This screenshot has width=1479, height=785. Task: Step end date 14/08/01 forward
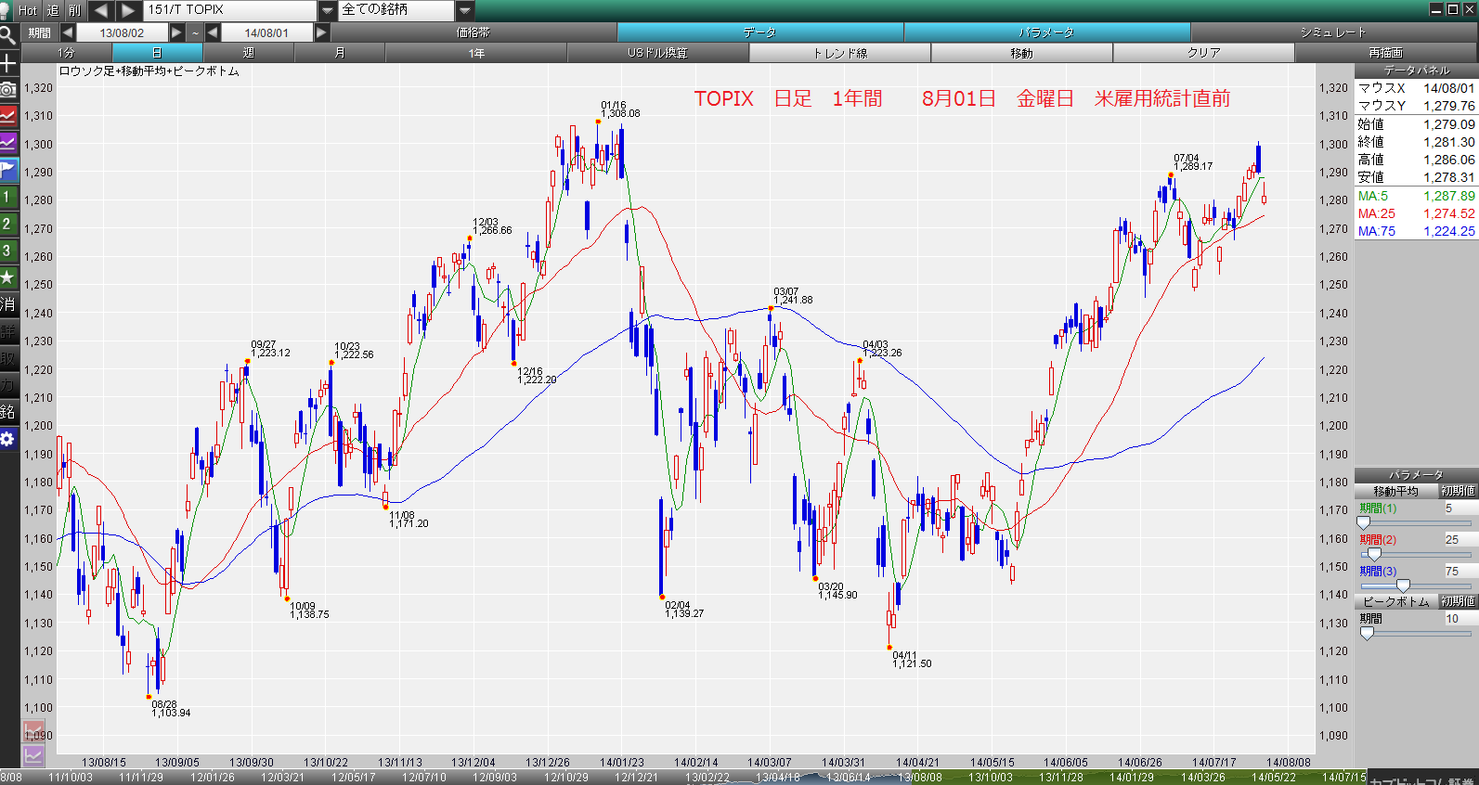321,32
